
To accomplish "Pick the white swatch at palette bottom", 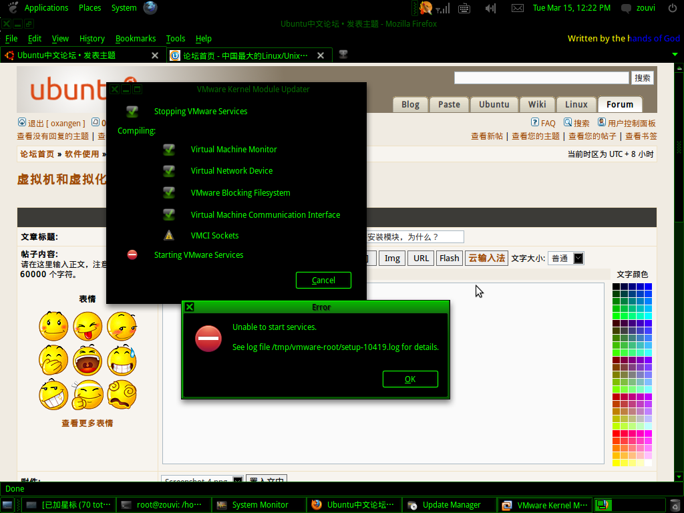I will click(x=648, y=463).
